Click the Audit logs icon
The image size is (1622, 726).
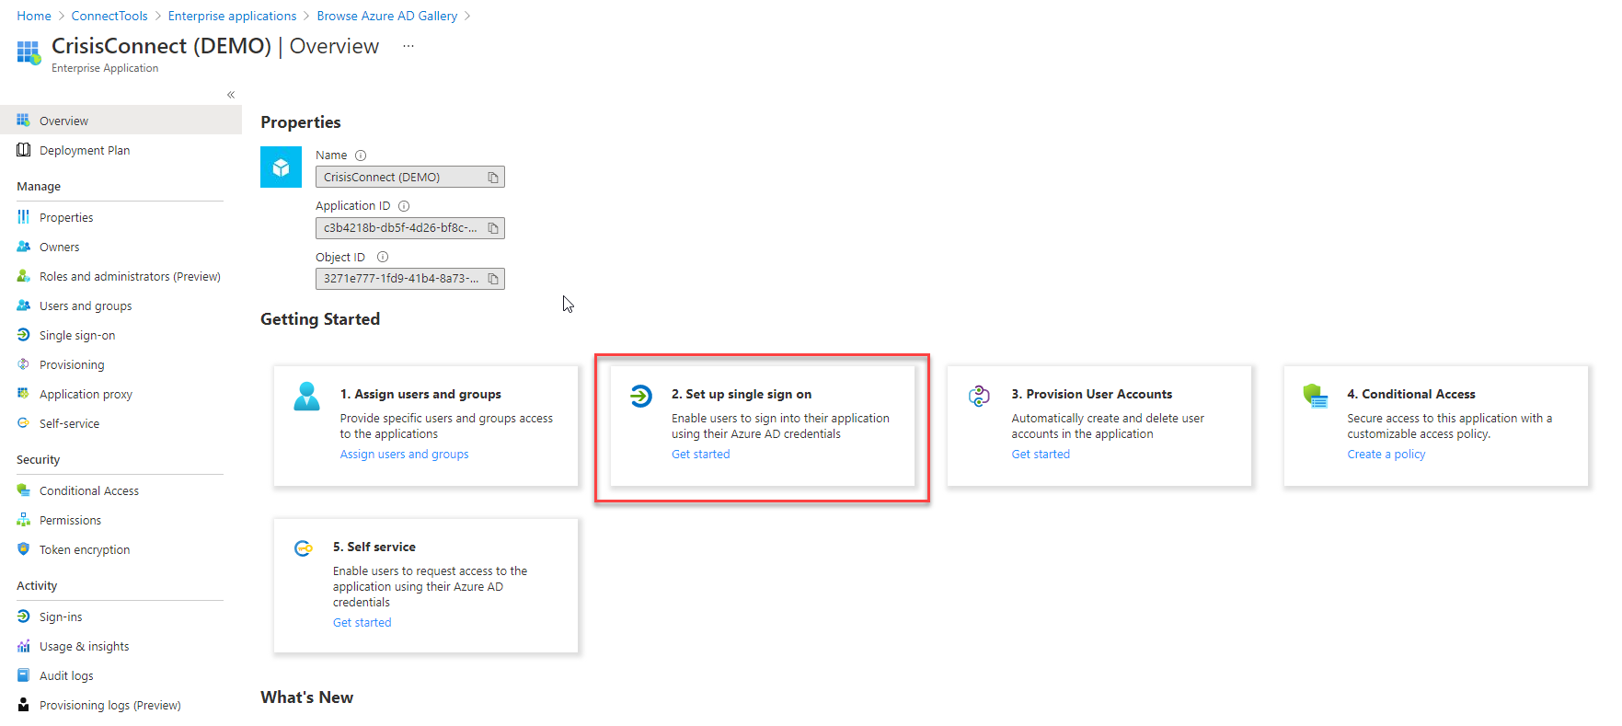coord(23,675)
